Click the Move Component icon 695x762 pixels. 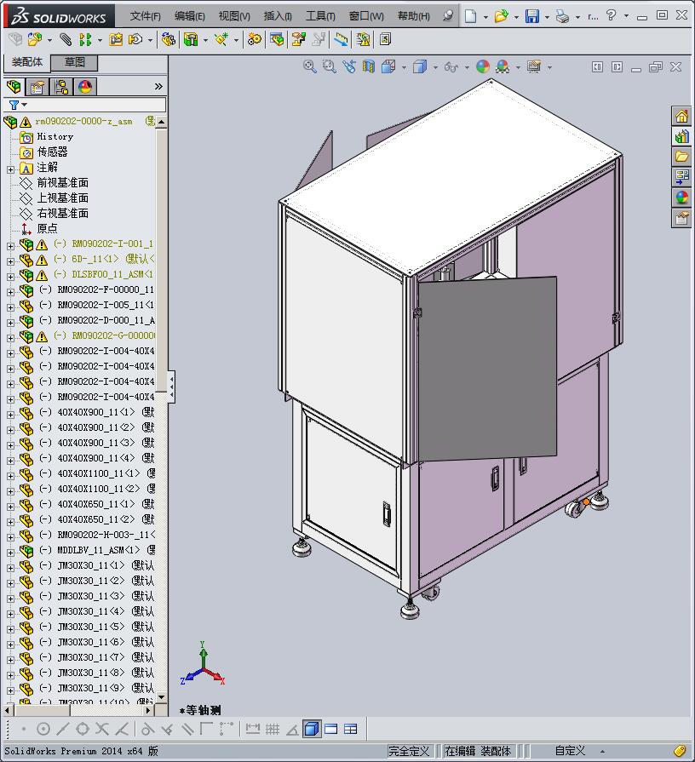pos(135,39)
